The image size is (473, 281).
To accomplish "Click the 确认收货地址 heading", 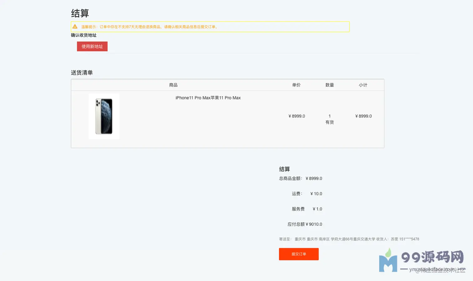I will pyautogui.click(x=84, y=35).
